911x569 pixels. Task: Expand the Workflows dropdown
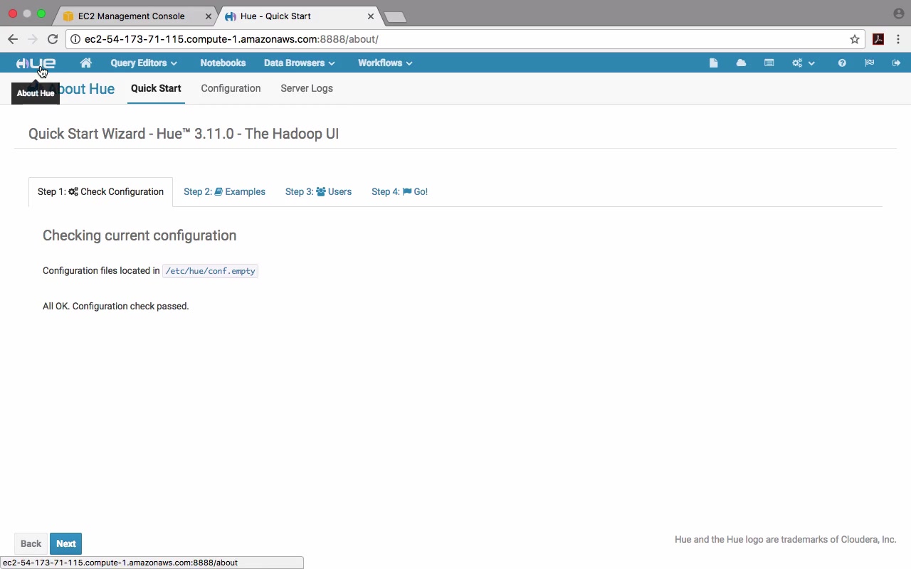pos(385,63)
